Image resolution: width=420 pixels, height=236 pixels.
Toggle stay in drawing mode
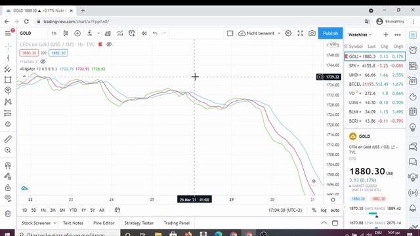click(x=8, y=176)
